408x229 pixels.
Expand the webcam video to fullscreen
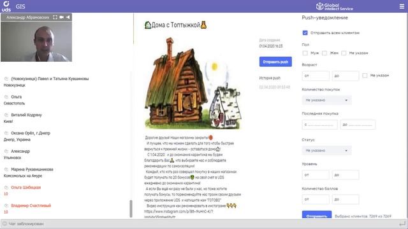tap(55, 17)
